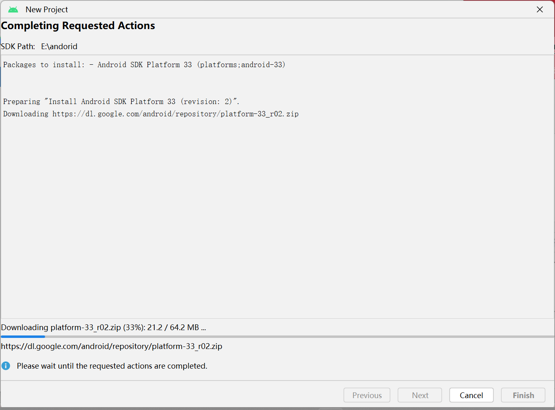Close the New Project dialog window
The width and height of the screenshot is (555, 410).
pos(540,9)
